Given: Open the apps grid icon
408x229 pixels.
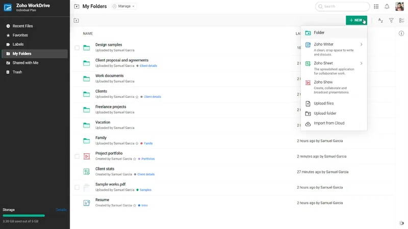Looking at the screenshot, I should click(376, 7).
